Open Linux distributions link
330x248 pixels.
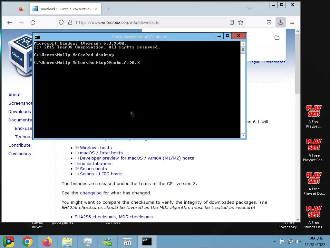[93, 163]
